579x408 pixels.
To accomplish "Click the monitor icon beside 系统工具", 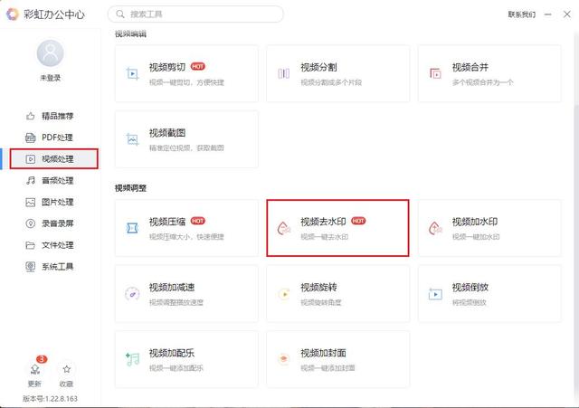I will click(x=30, y=266).
